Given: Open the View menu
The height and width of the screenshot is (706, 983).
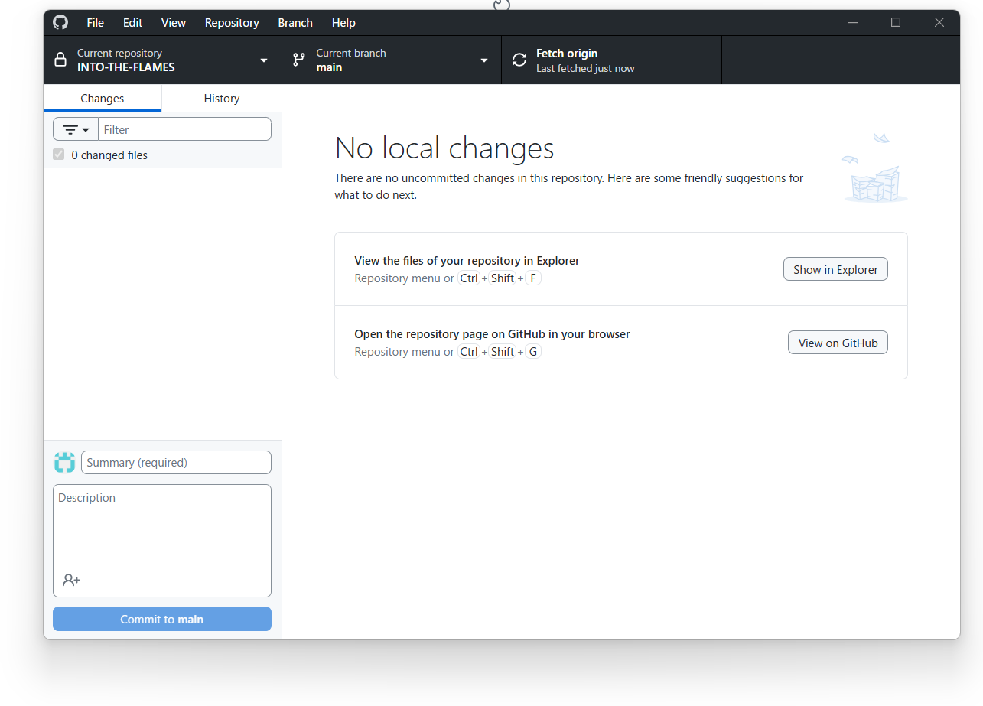Looking at the screenshot, I should (174, 22).
